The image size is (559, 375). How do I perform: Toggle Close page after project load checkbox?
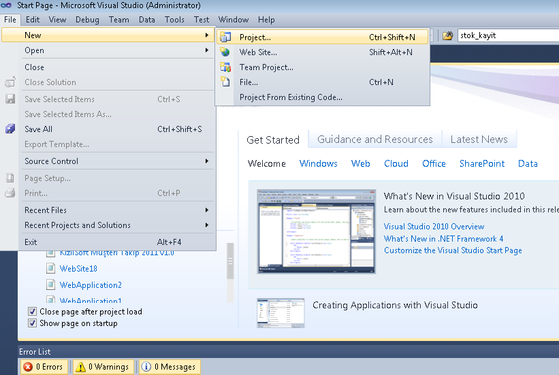pos(32,312)
